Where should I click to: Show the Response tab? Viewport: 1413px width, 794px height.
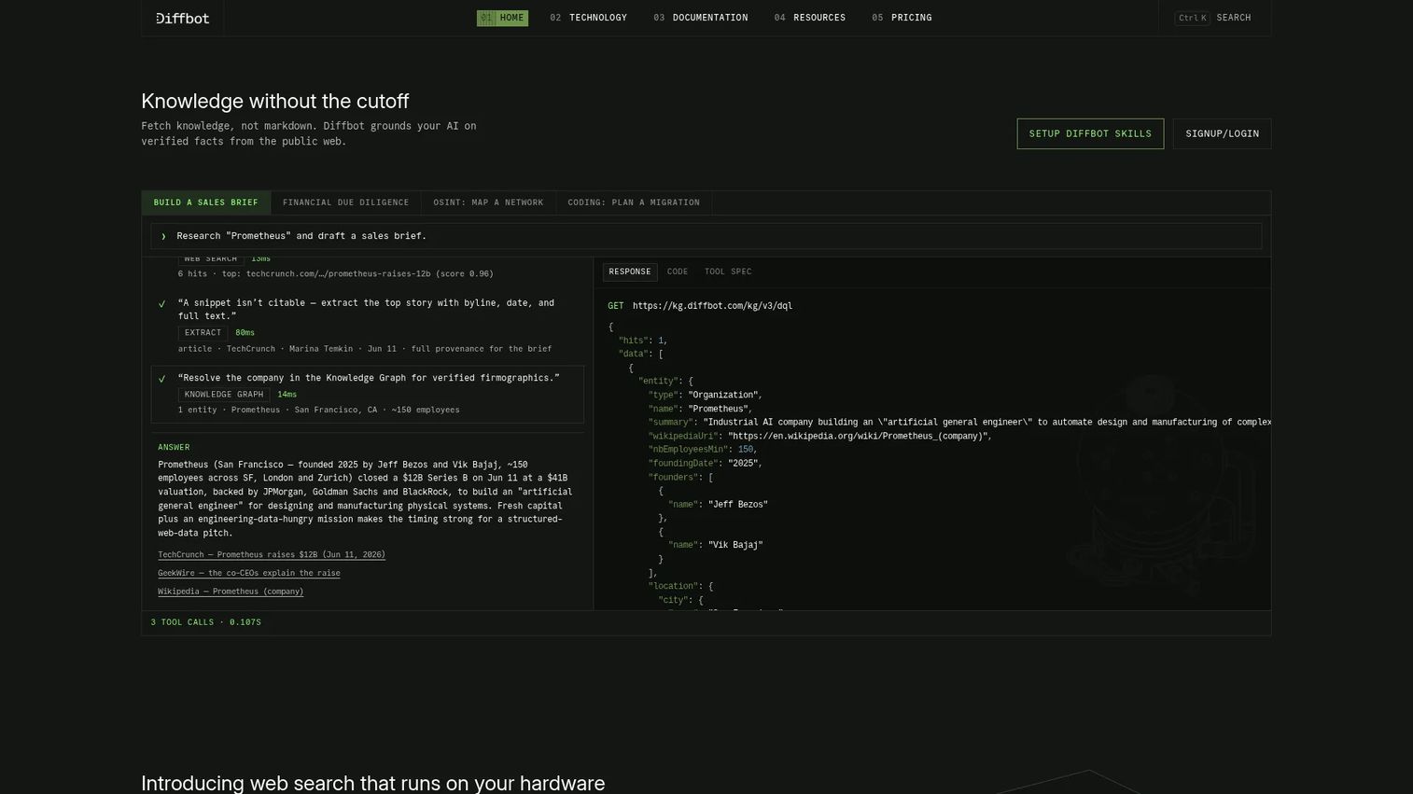click(630, 272)
